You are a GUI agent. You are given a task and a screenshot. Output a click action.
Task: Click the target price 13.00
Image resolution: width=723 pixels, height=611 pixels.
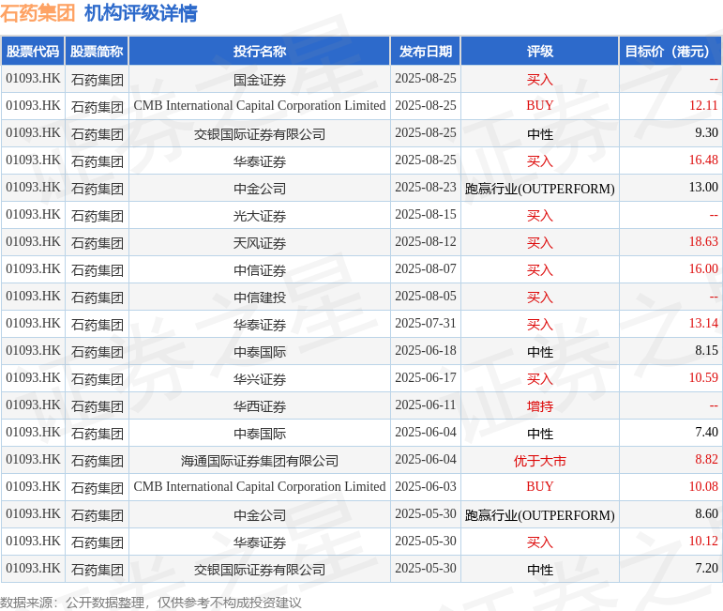pyautogui.click(x=703, y=188)
